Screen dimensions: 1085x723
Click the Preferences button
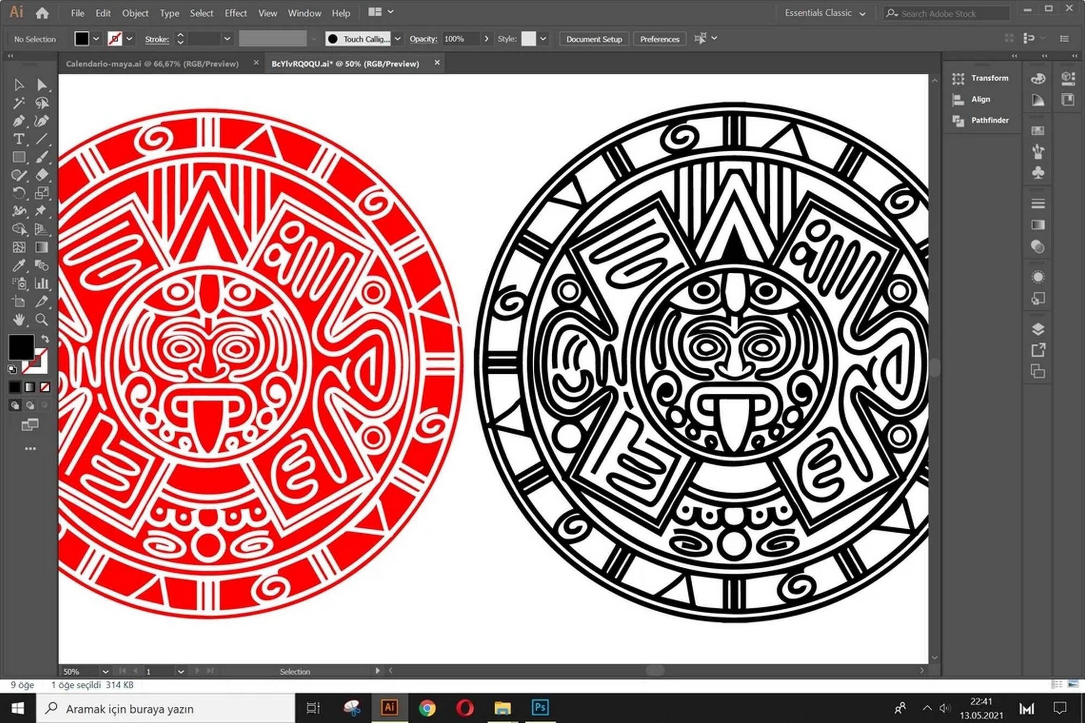click(x=659, y=39)
